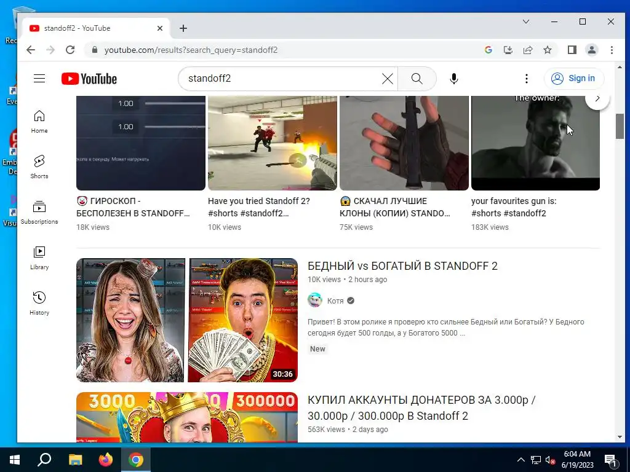Click the network tray icon

click(536, 460)
